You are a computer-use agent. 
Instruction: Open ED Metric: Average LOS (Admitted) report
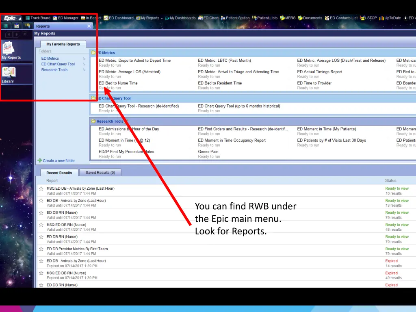[x=130, y=71]
